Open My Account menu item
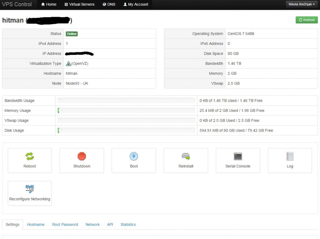Screen dimensions: 320x239 pos(136,4)
